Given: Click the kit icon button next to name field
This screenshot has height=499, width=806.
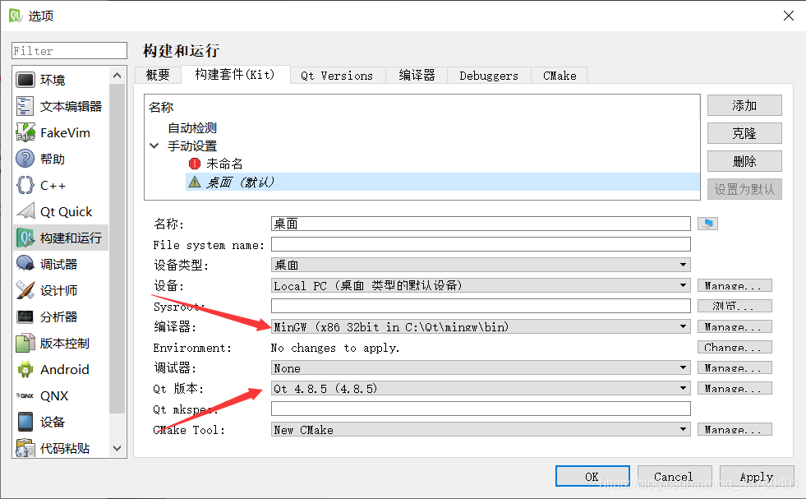Looking at the screenshot, I should 708,224.
